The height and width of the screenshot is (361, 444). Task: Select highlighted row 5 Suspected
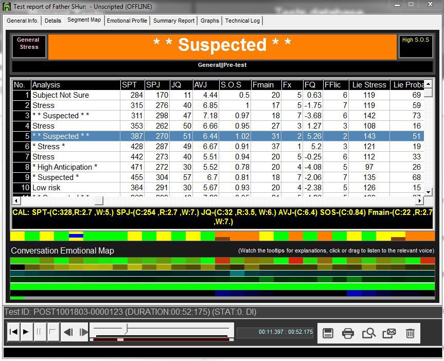pos(218,136)
